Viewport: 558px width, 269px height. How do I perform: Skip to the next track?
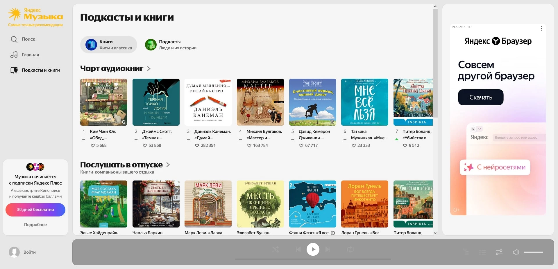(x=328, y=249)
